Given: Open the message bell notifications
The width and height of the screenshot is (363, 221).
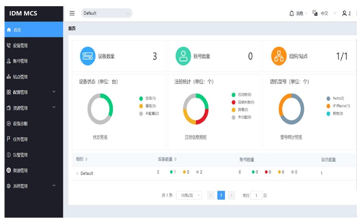Looking at the screenshot, I should [292, 13].
